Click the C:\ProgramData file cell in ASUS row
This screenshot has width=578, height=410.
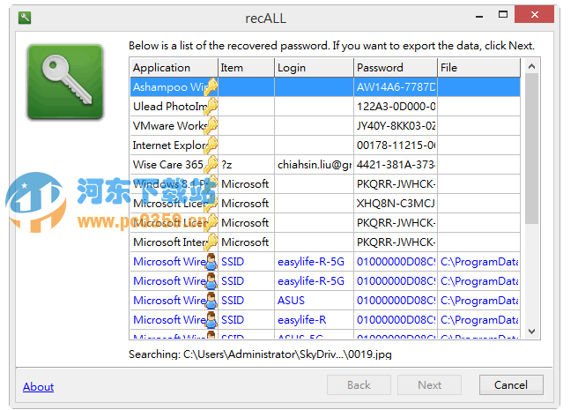(478, 301)
